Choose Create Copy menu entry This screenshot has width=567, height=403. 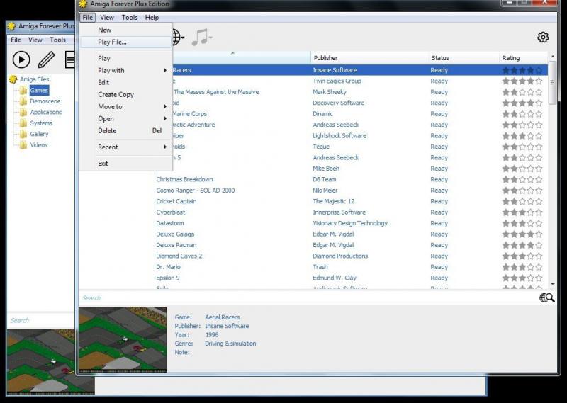[126, 94]
